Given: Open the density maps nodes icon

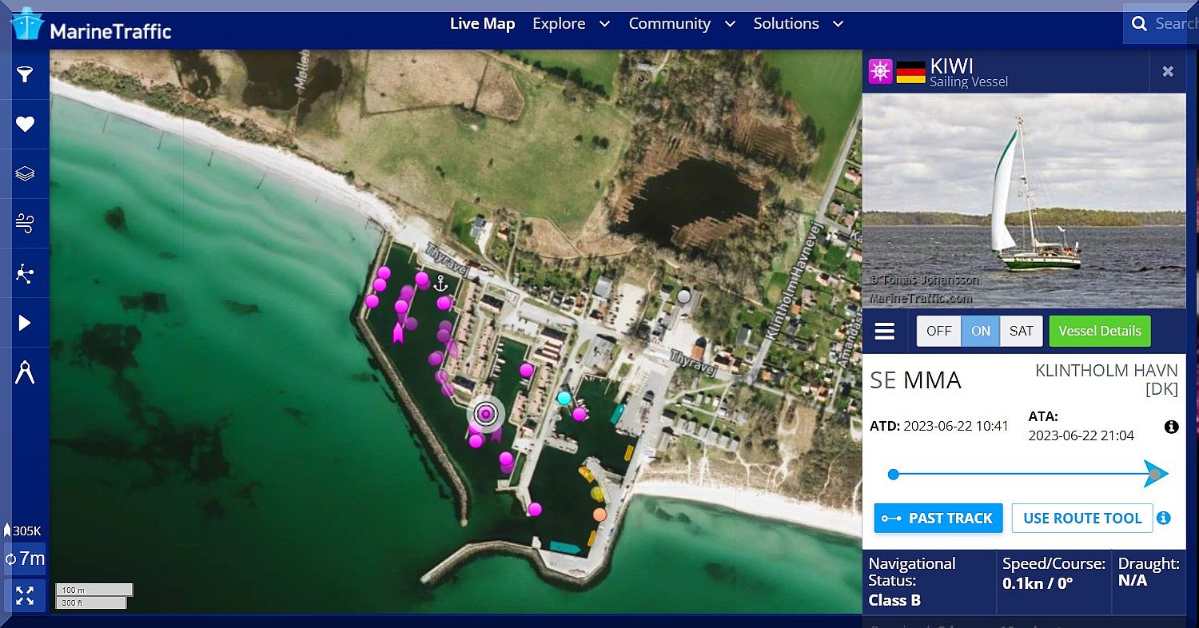Looking at the screenshot, I should click(x=25, y=273).
